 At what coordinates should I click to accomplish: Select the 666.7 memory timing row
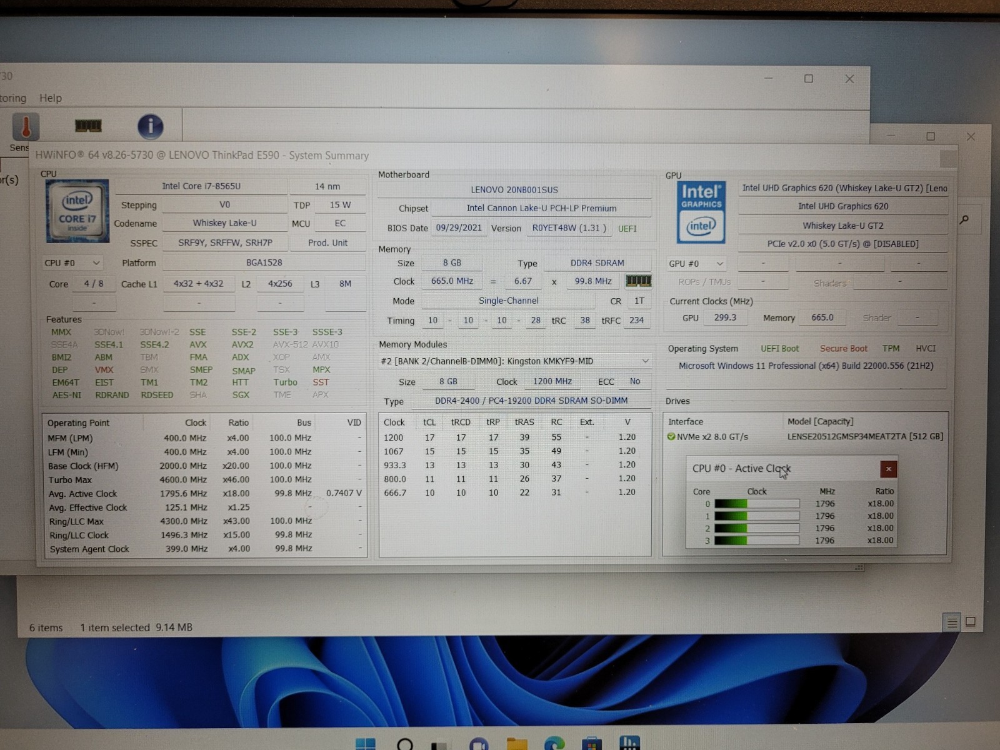[x=514, y=492]
